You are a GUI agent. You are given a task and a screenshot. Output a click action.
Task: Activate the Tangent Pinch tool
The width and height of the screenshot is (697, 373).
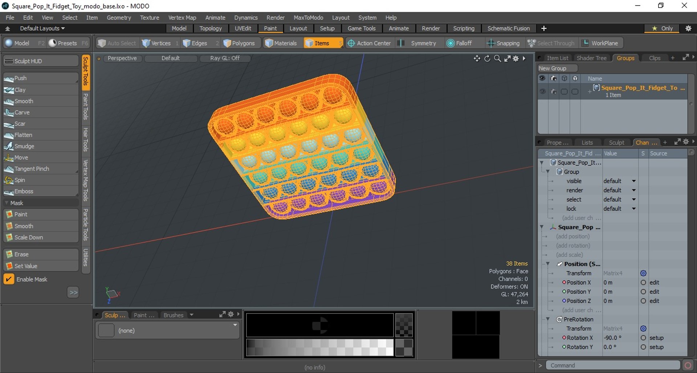coord(41,169)
